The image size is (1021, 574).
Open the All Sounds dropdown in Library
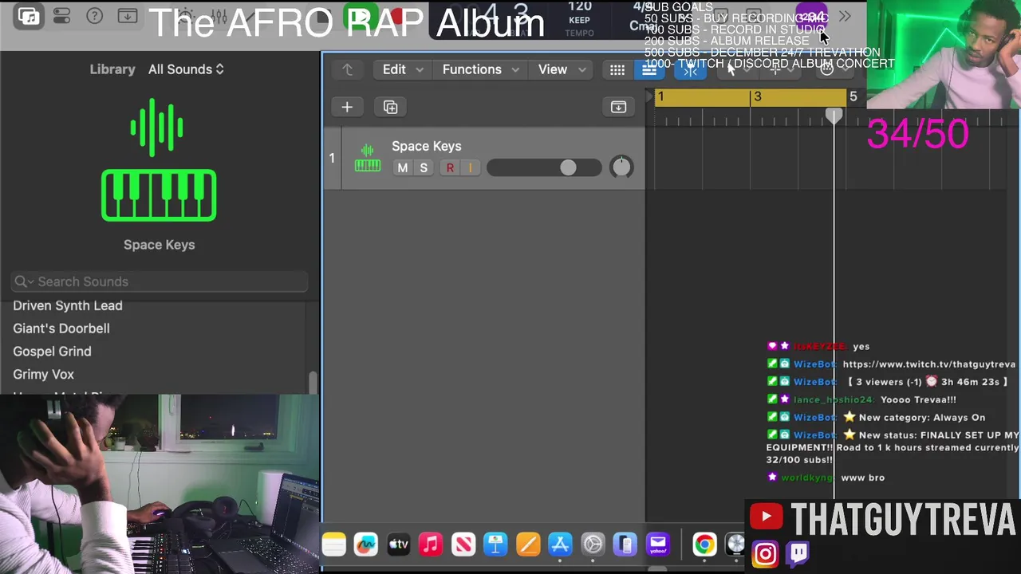coord(186,69)
